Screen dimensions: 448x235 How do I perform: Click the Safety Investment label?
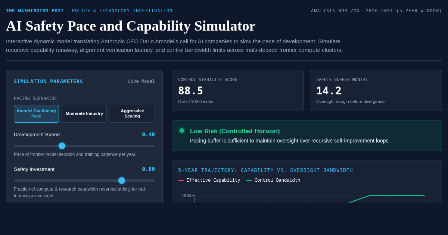[x=34, y=169]
